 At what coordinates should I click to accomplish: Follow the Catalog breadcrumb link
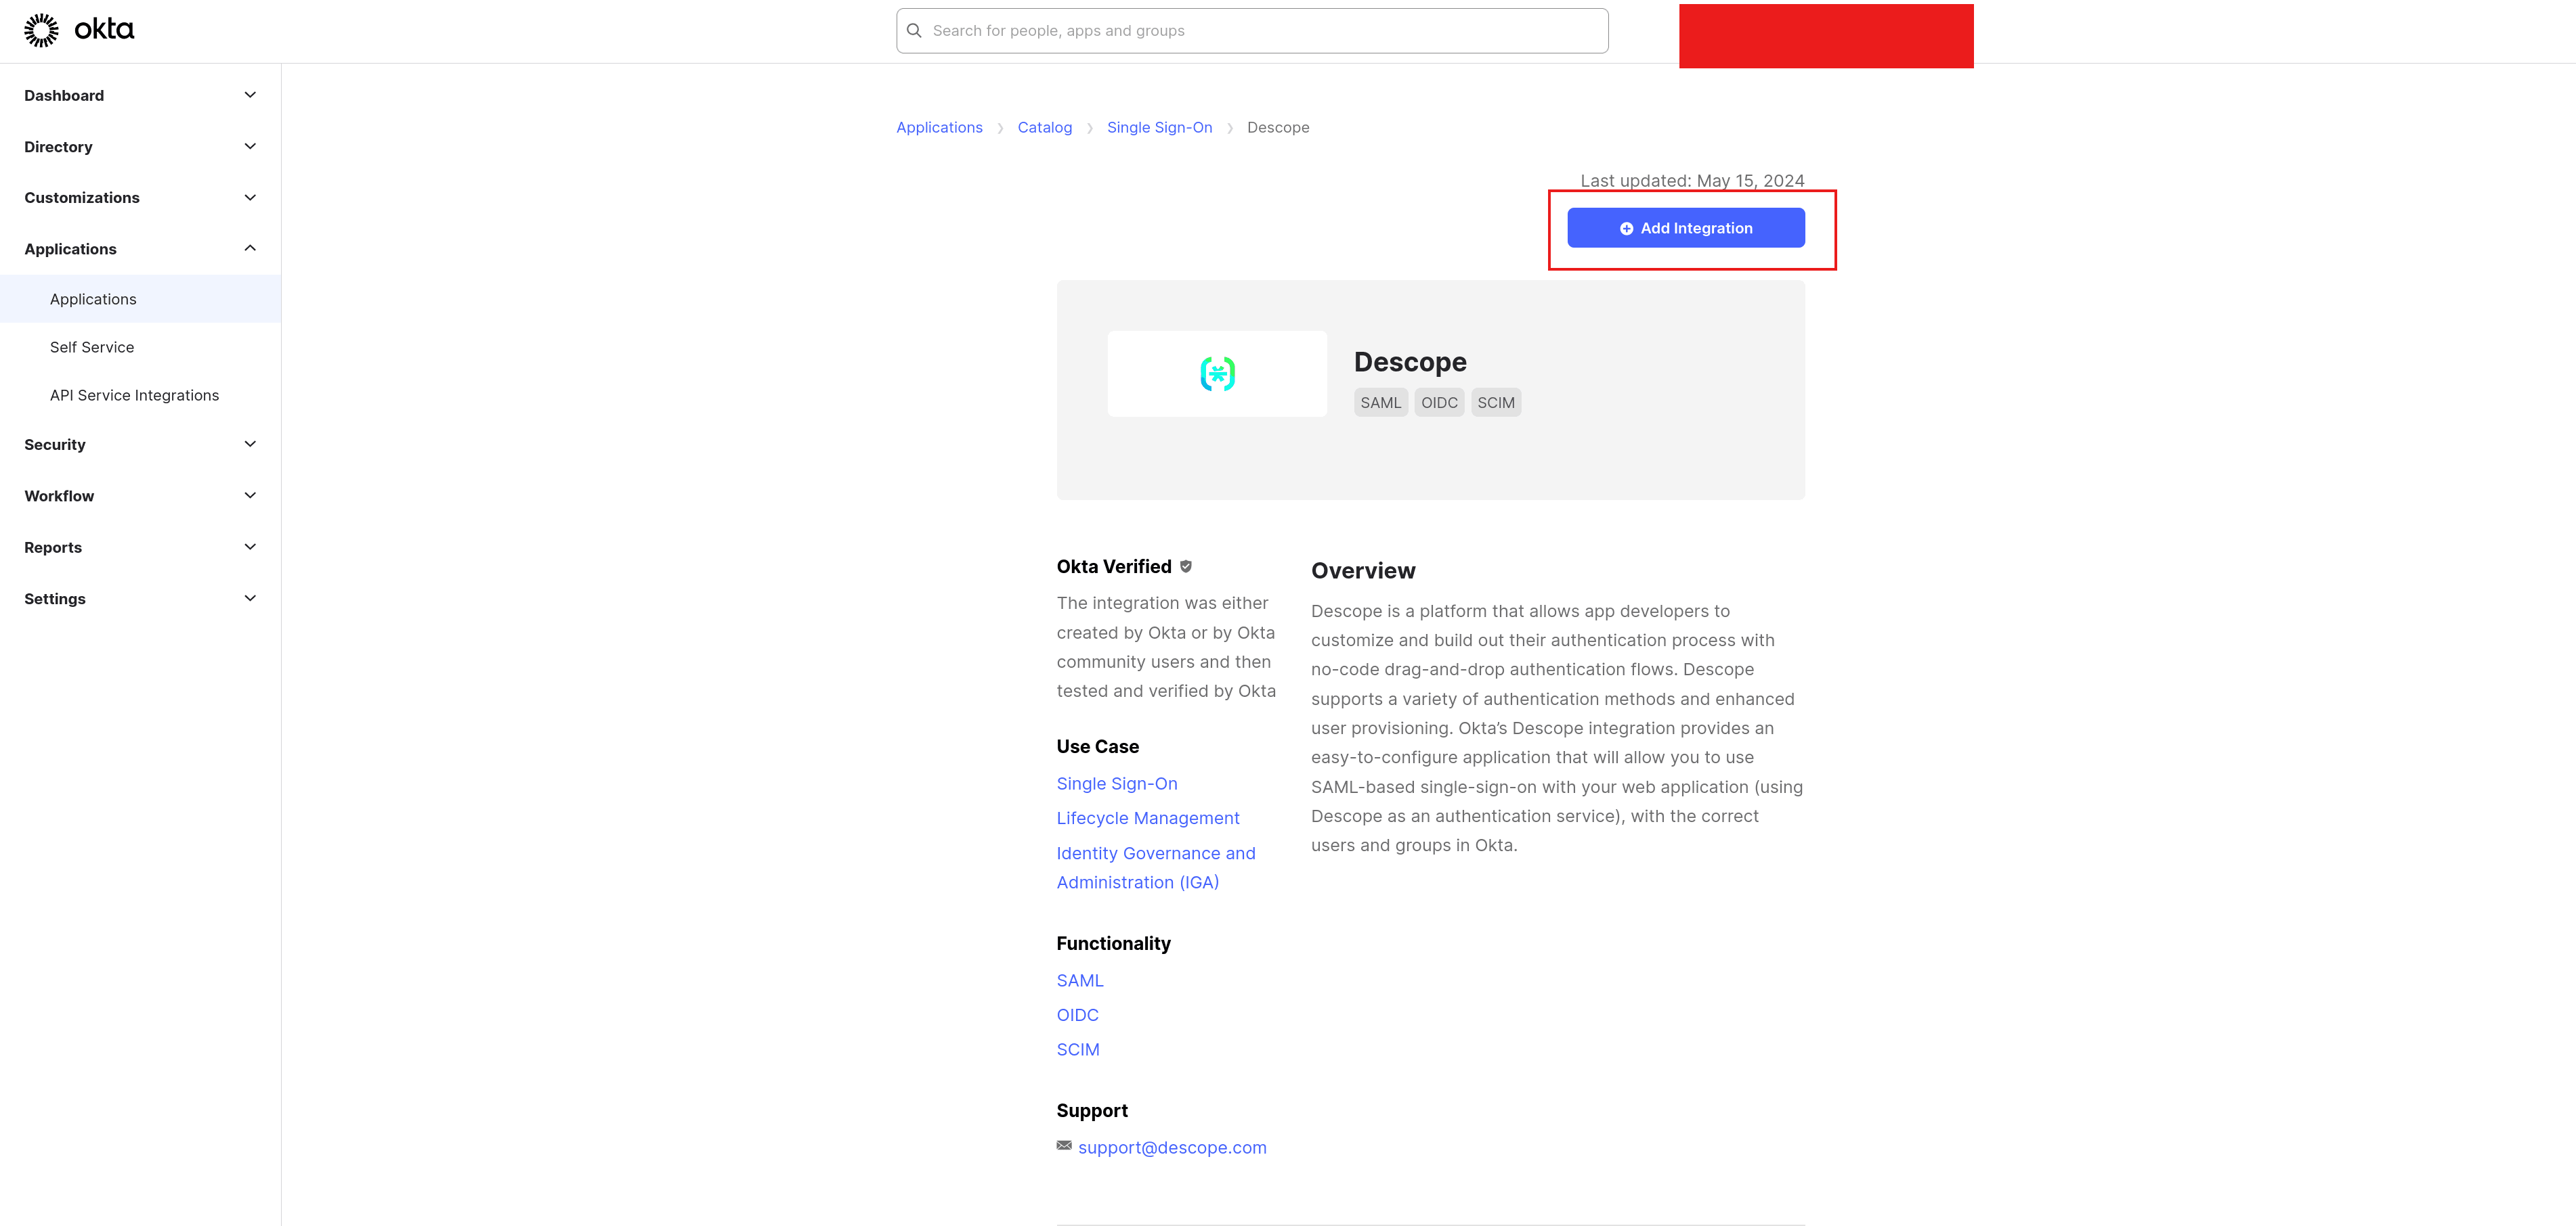[x=1044, y=128]
